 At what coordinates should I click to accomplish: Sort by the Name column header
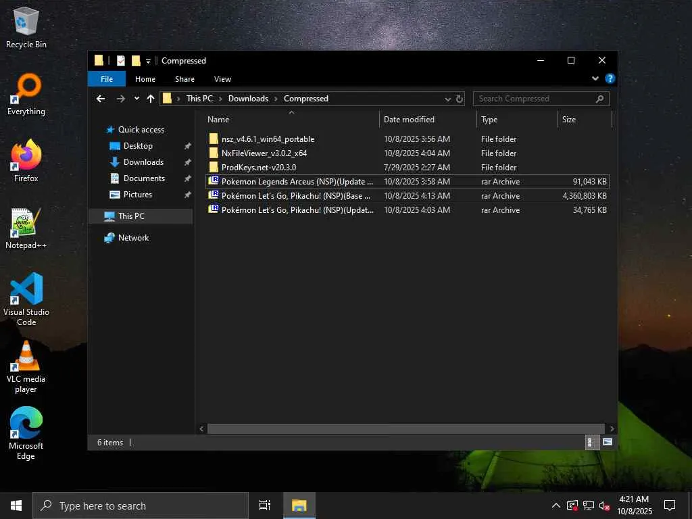pos(291,120)
